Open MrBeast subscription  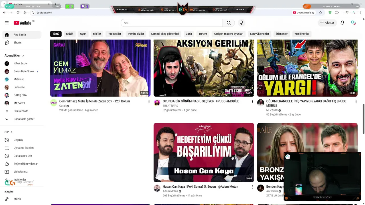22,79
